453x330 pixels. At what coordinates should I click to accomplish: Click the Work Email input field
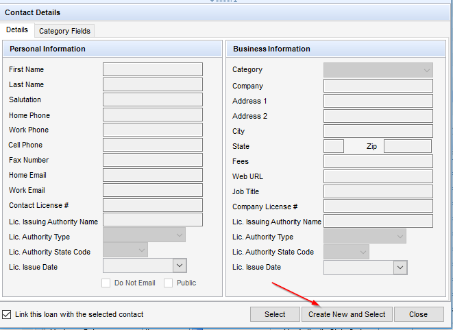[x=153, y=190]
